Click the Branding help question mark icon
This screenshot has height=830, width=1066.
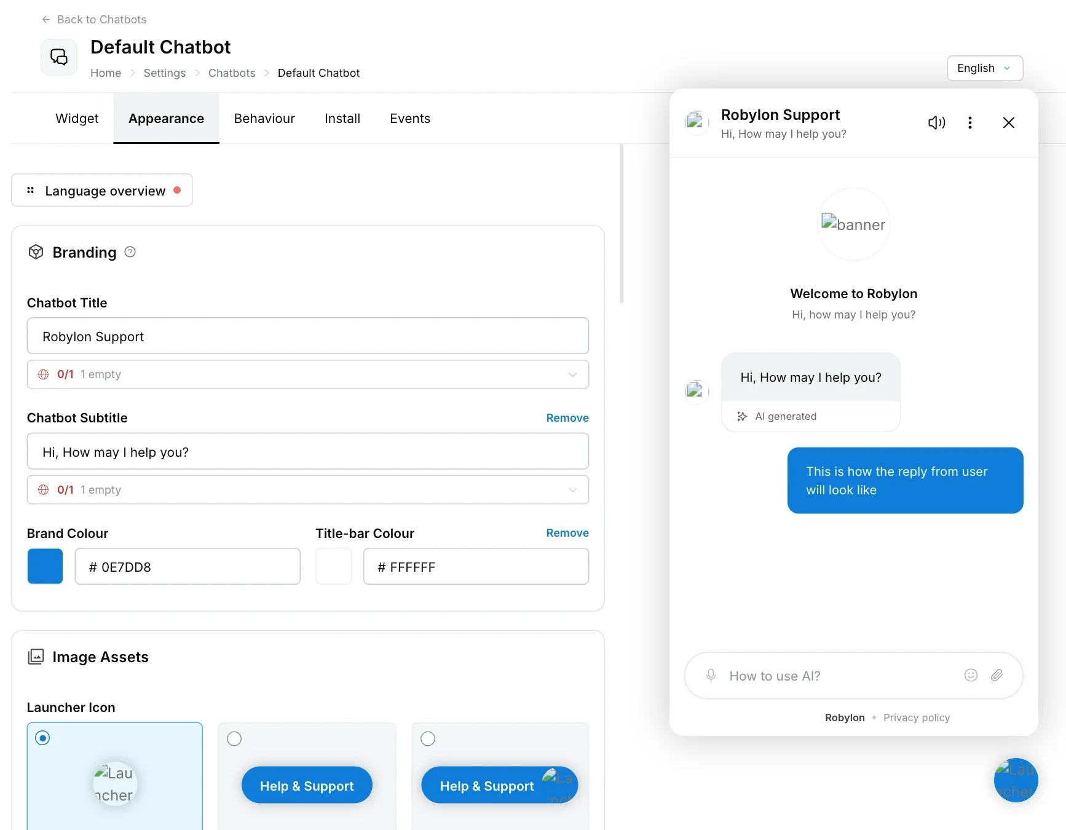point(130,252)
